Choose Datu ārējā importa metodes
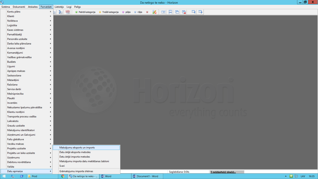This screenshot has width=318, height=179. [x=86, y=157]
